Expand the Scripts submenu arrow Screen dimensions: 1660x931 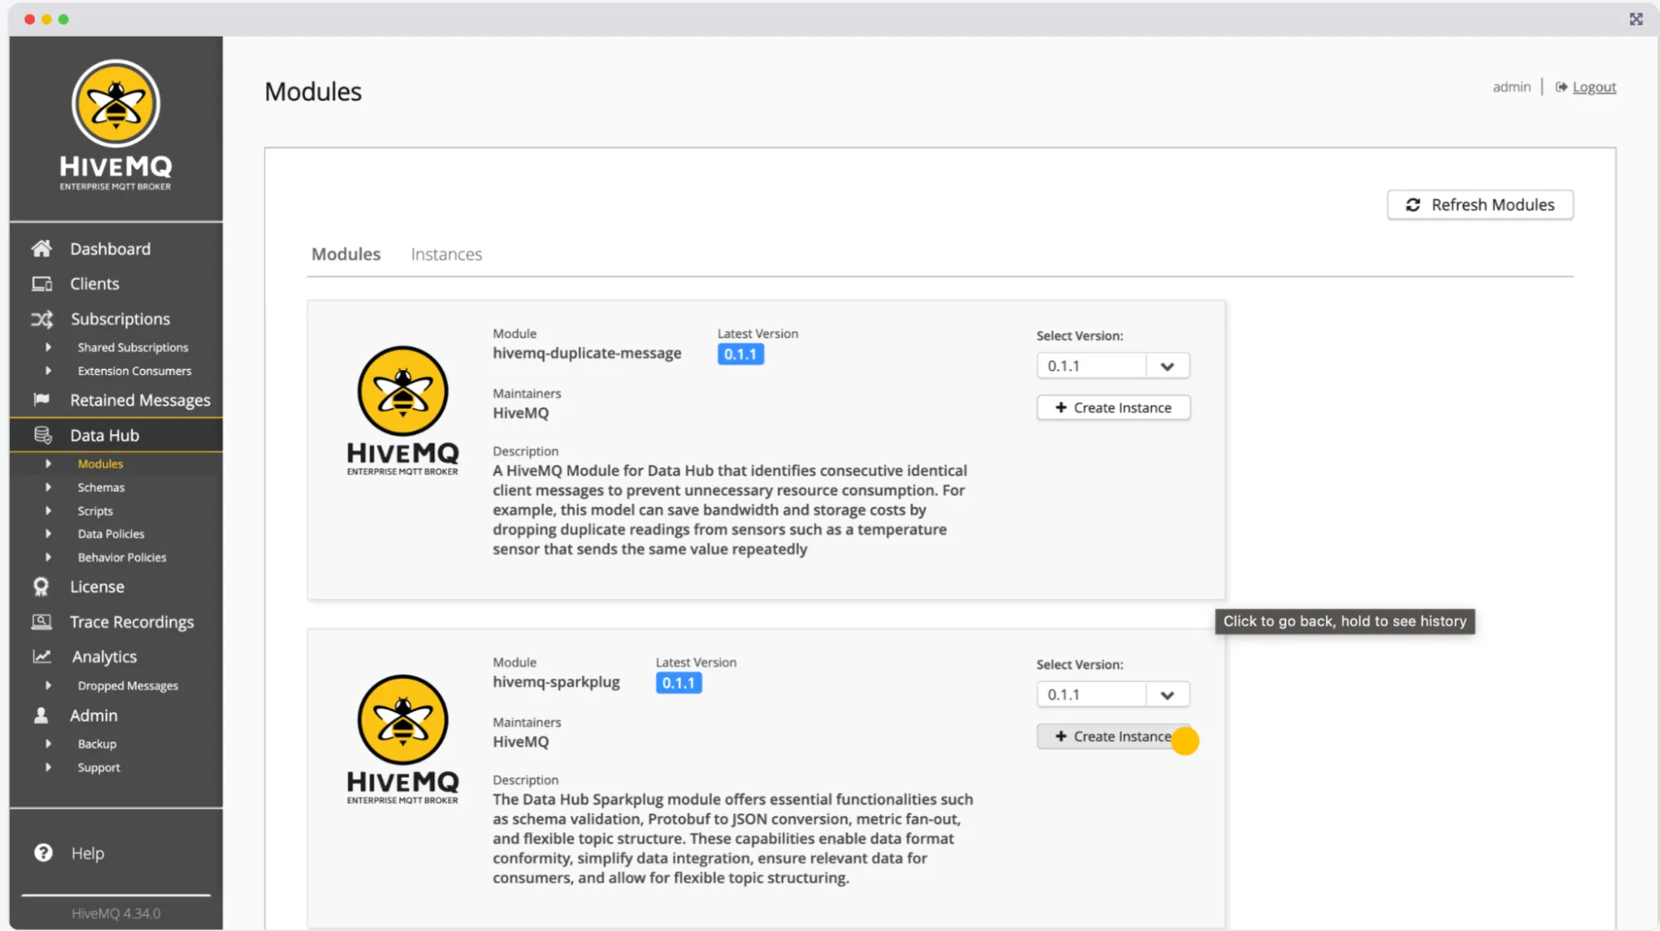(x=48, y=510)
